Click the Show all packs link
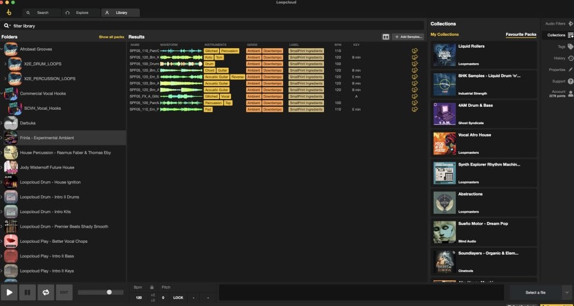This screenshot has height=306, width=574. (111, 37)
